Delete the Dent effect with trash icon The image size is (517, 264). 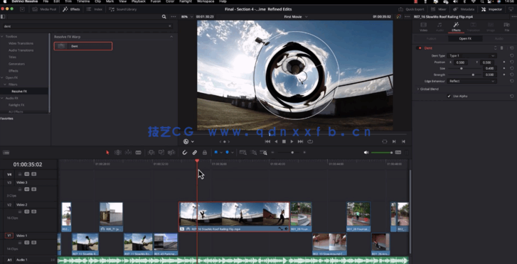(502, 48)
